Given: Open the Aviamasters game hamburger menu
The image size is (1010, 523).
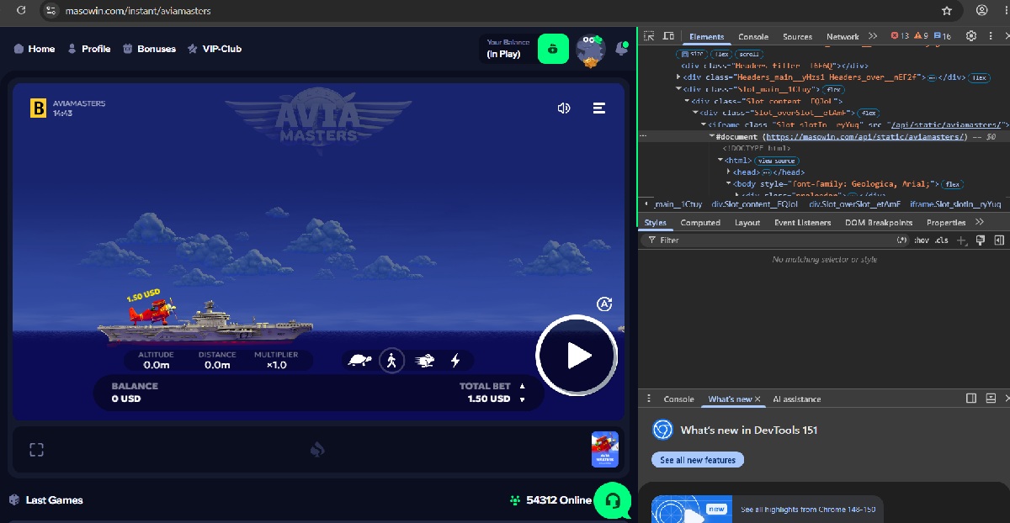Looking at the screenshot, I should tap(599, 108).
